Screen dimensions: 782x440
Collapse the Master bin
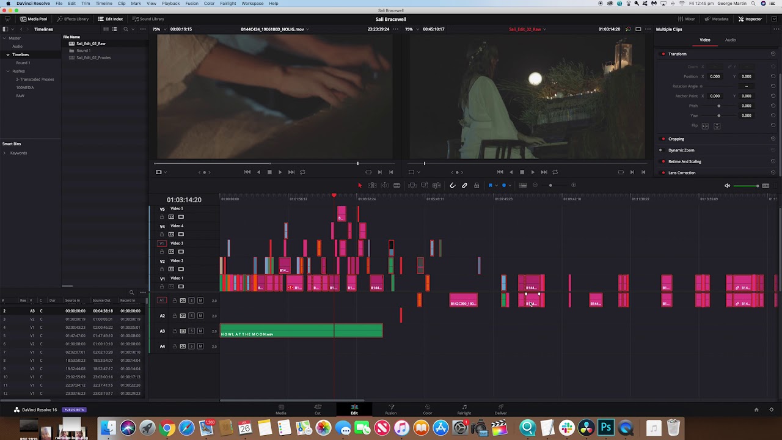(3, 38)
